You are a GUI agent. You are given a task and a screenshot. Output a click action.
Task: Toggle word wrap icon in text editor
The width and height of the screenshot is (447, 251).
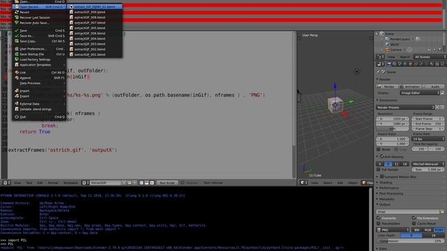(147, 183)
